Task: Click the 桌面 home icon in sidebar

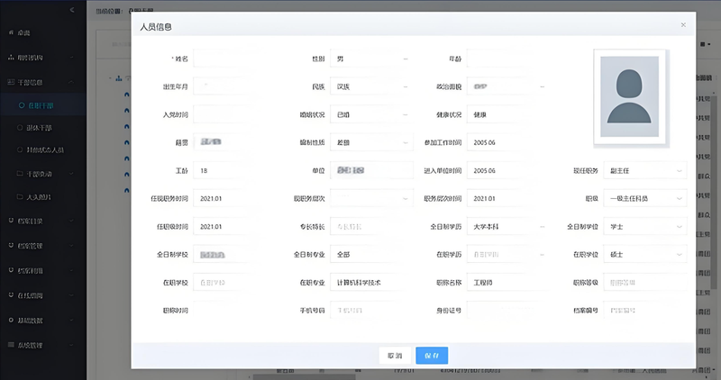Action: [x=11, y=33]
